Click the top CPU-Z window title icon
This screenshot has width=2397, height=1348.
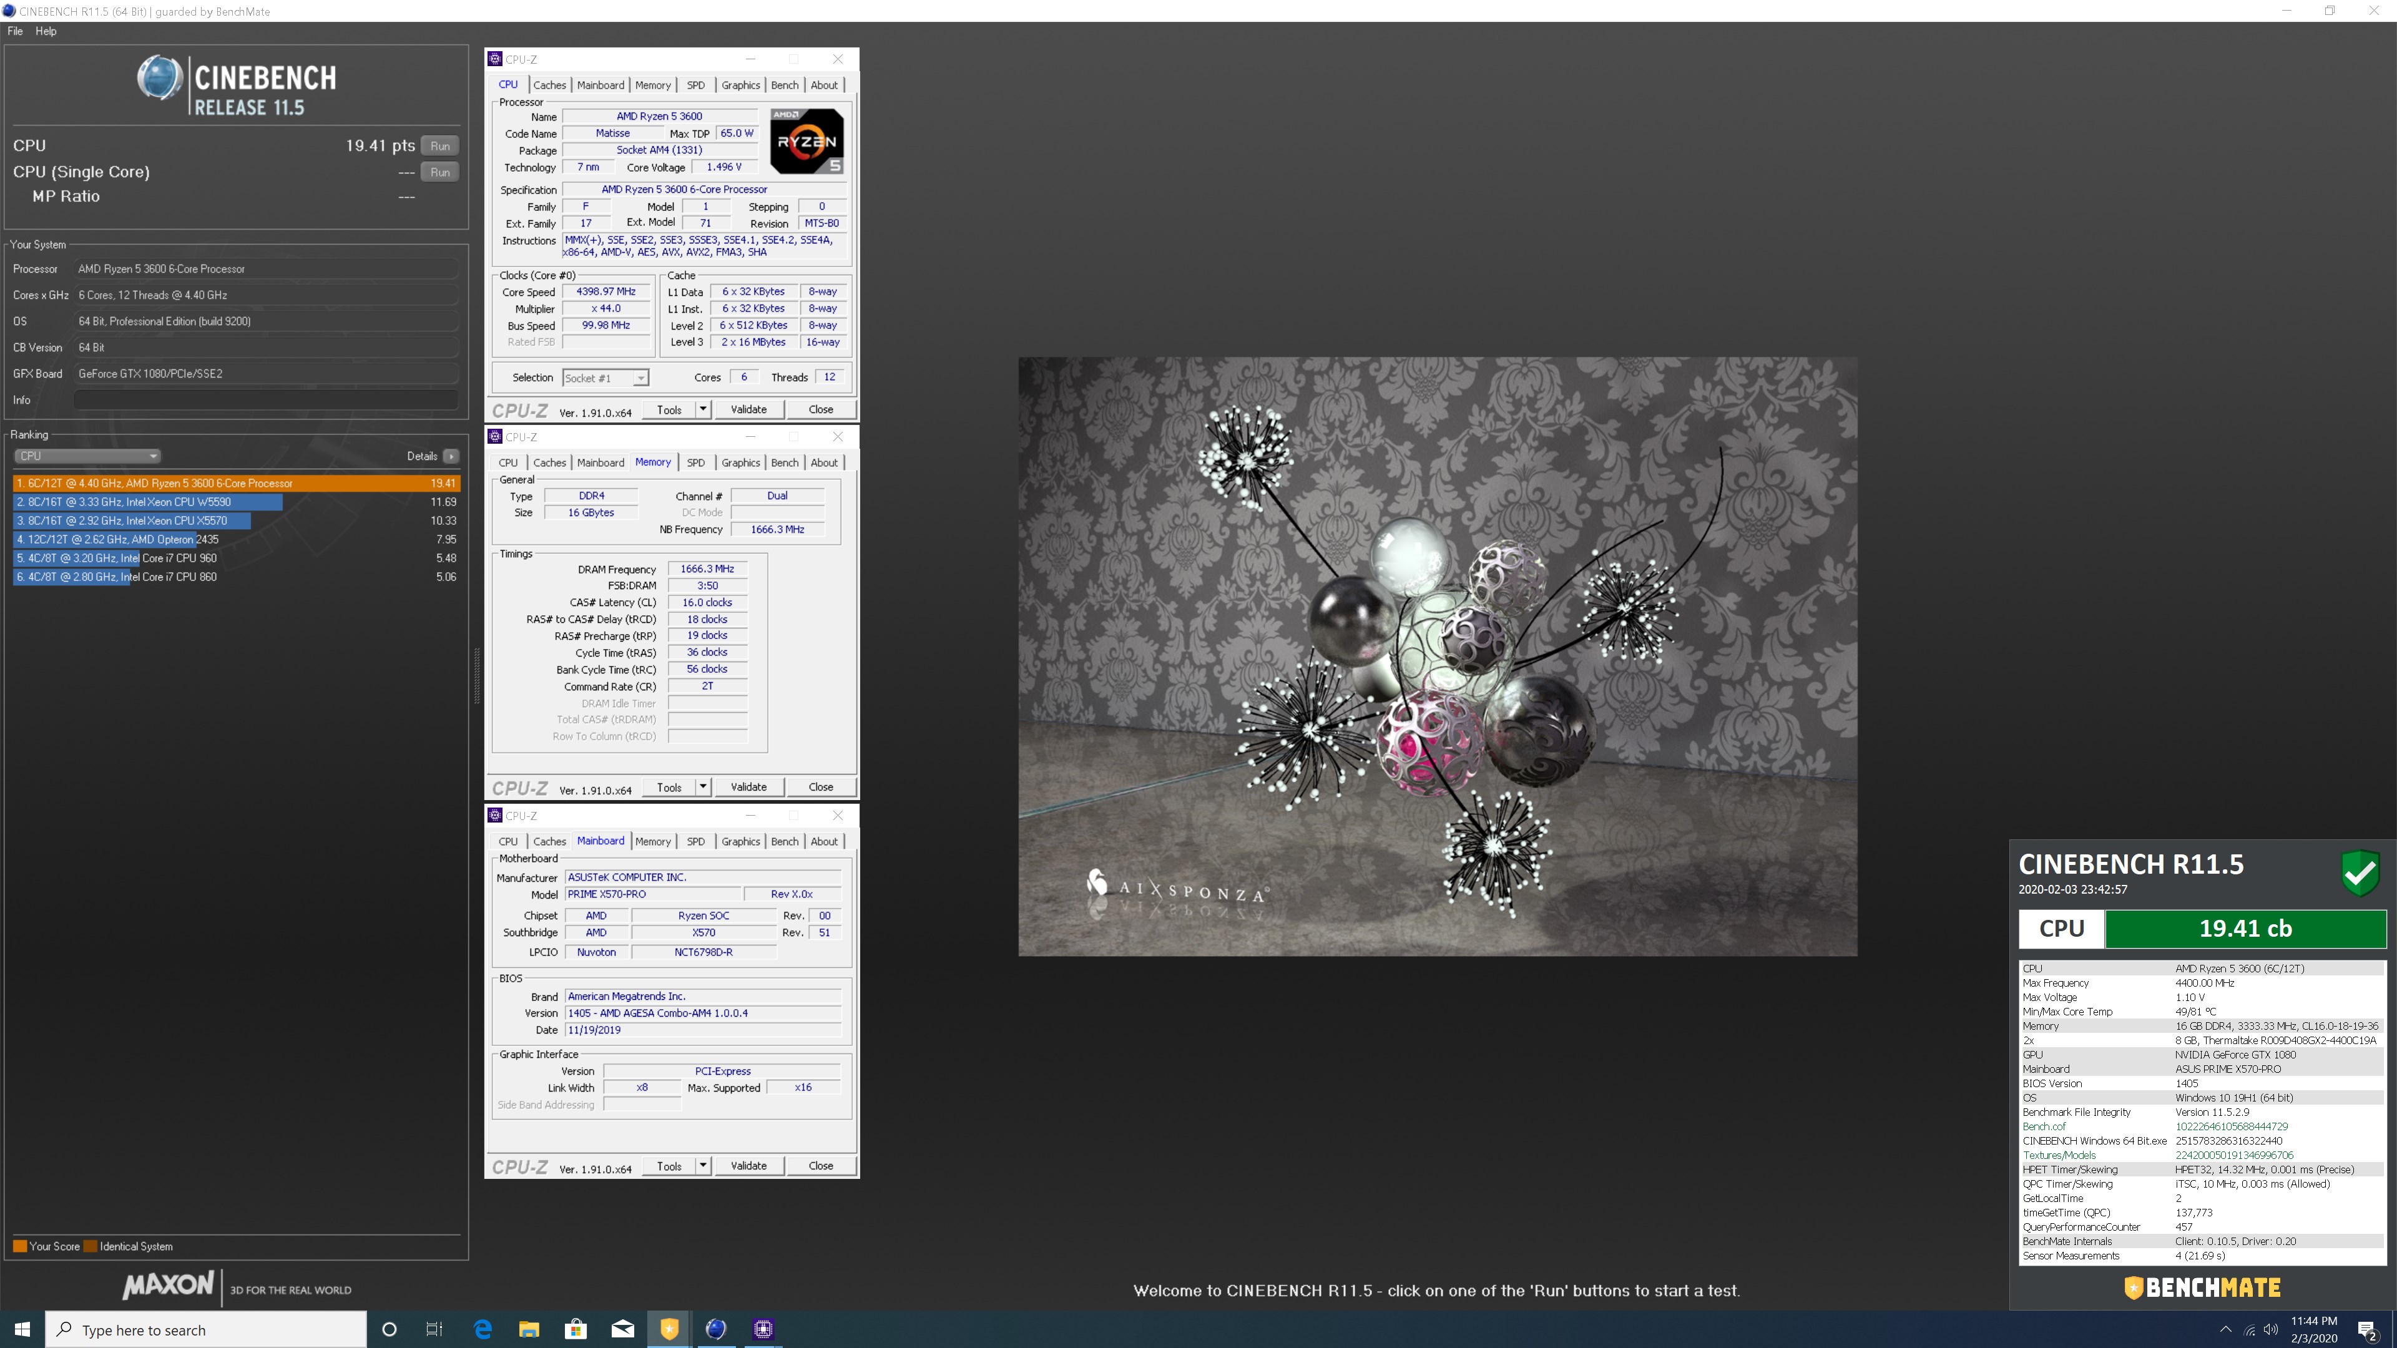pyautogui.click(x=496, y=59)
